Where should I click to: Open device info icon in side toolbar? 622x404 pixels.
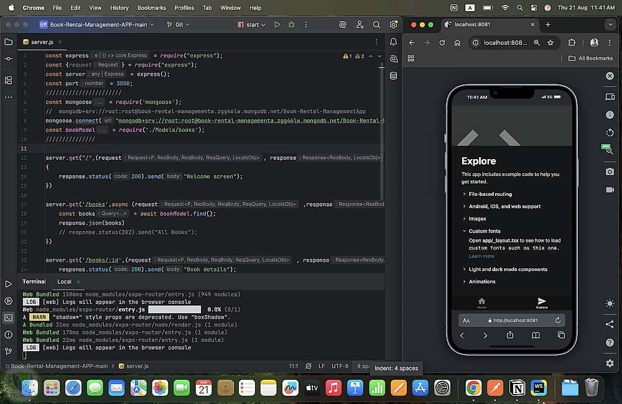click(610, 114)
